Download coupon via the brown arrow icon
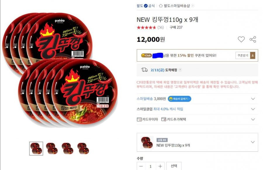This screenshot has height=170, width=263. pyautogui.click(x=252, y=55)
